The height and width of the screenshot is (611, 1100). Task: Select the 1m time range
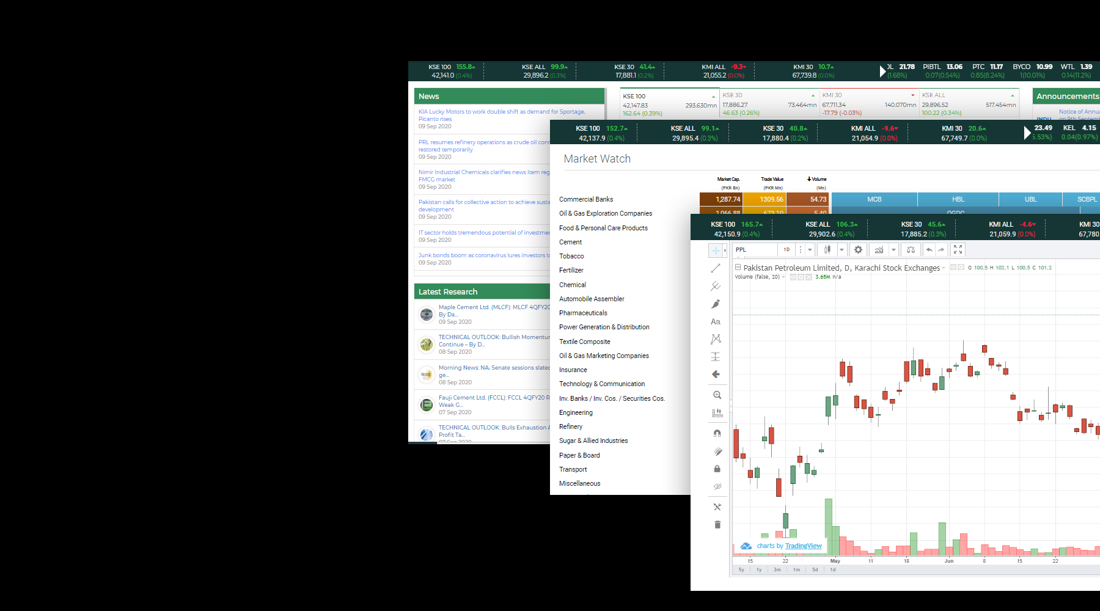coord(796,569)
